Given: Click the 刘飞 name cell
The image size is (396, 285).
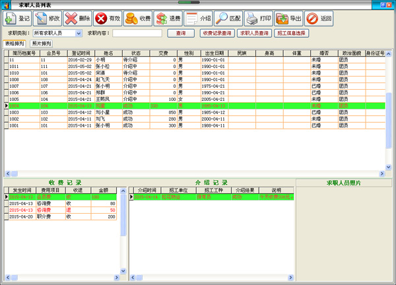Looking at the screenshot, I should tap(109, 119).
